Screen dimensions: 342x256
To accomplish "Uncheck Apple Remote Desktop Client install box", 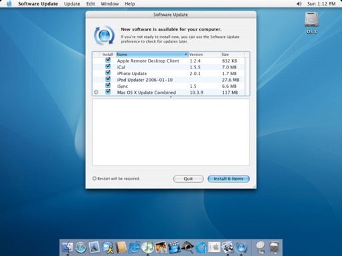I will coord(108,60).
